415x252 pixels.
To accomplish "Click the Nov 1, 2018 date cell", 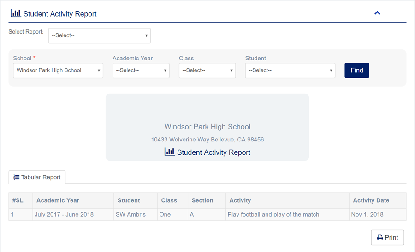I will pyautogui.click(x=368, y=214).
